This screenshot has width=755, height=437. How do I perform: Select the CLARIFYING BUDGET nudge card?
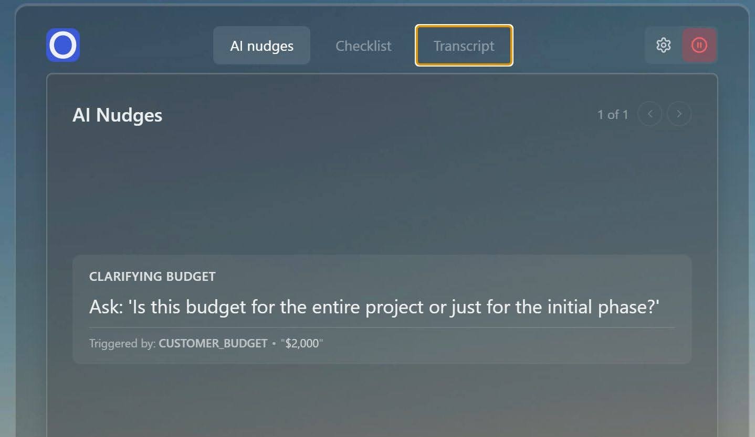(x=382, y=309)
